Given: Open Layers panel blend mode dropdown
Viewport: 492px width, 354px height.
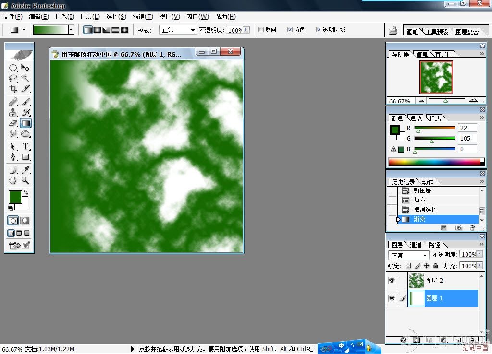Looking at the screenshot, I should pyautogui.click(x=408, y=255).
